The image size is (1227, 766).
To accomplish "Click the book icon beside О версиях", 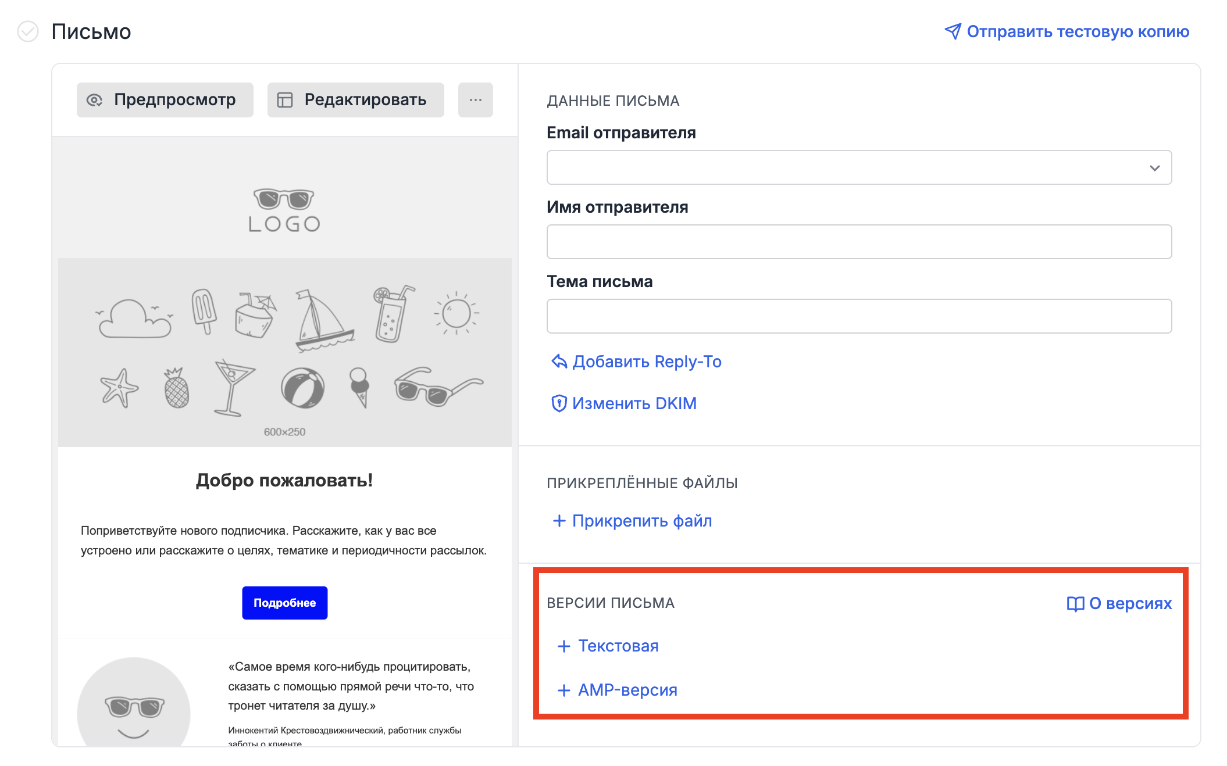I will click(x=1075, y=604).
